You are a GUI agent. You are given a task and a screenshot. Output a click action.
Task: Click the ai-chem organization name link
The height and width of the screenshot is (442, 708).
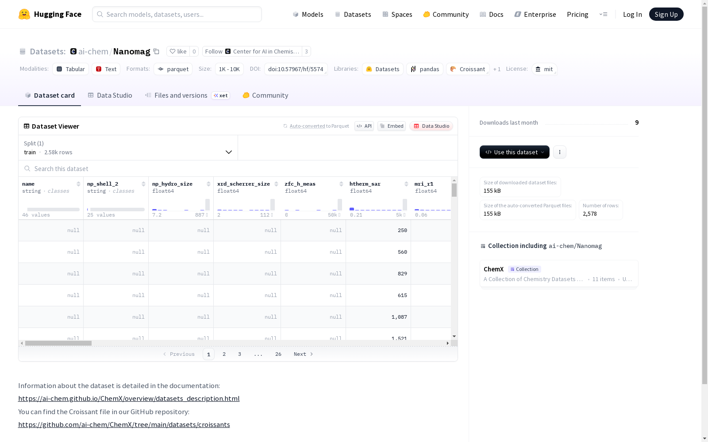tap(93, 51)
